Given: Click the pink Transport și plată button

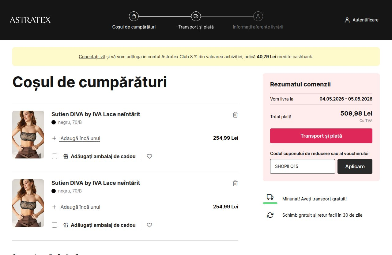Looking at the screenshot, I should coord(321,136).
